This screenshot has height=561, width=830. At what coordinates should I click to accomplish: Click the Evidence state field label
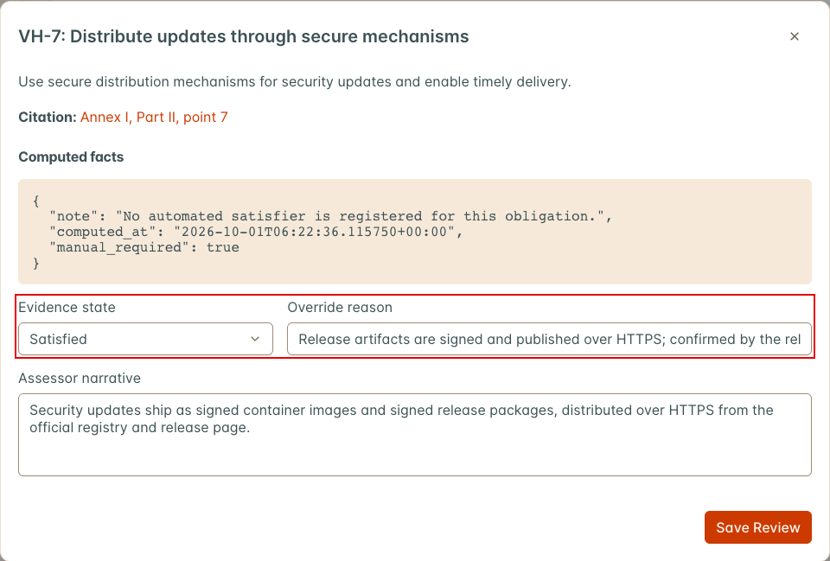pos(67,308)
